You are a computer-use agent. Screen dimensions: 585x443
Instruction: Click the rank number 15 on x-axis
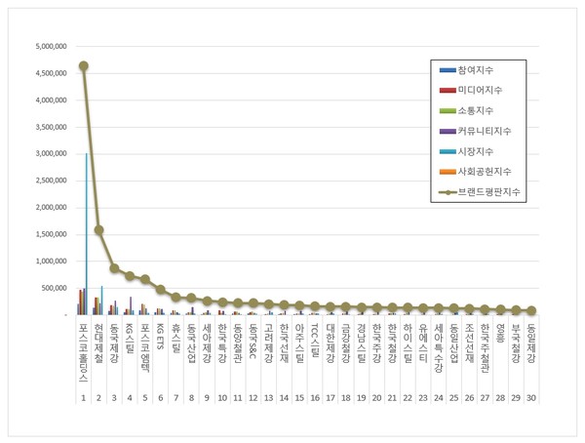pyautogui.click(x=299, y=398)
